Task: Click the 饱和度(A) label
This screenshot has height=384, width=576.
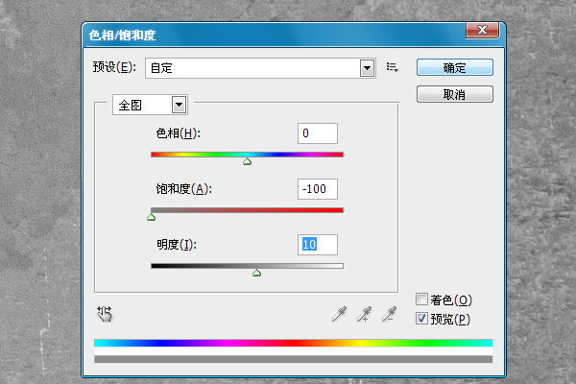Action: click(x=184, y=189)
